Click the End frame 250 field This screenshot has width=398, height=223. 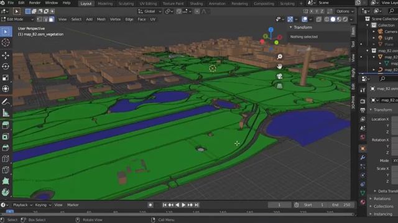click(x=341, y=205)
